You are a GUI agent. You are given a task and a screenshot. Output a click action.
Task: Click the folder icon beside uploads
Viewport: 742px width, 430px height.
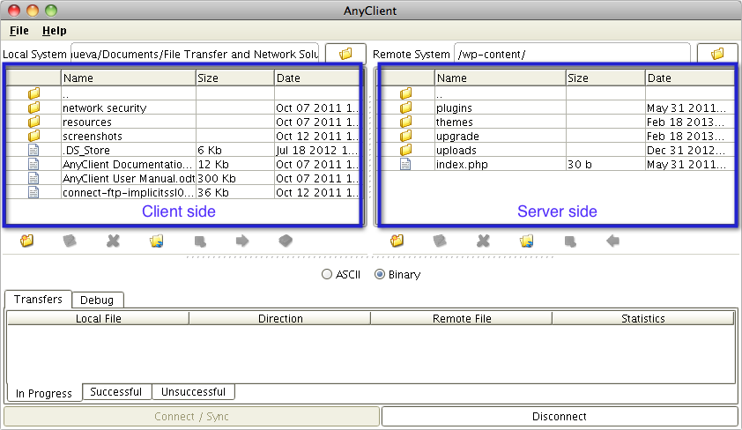(405, 150)
